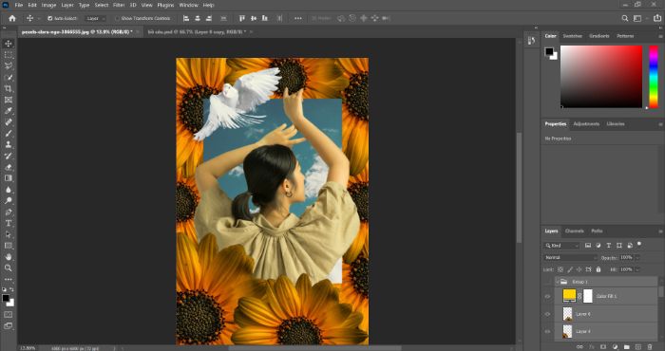
Task: Click the link layers icon
Action: [579, 347]
